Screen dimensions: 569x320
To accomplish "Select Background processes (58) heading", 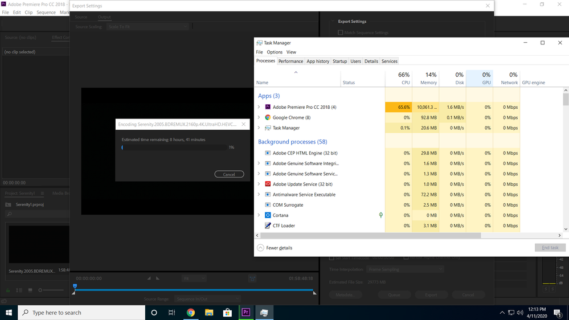I will point(293,142).
